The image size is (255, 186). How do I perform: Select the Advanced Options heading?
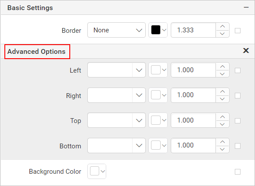click(36, 52)
